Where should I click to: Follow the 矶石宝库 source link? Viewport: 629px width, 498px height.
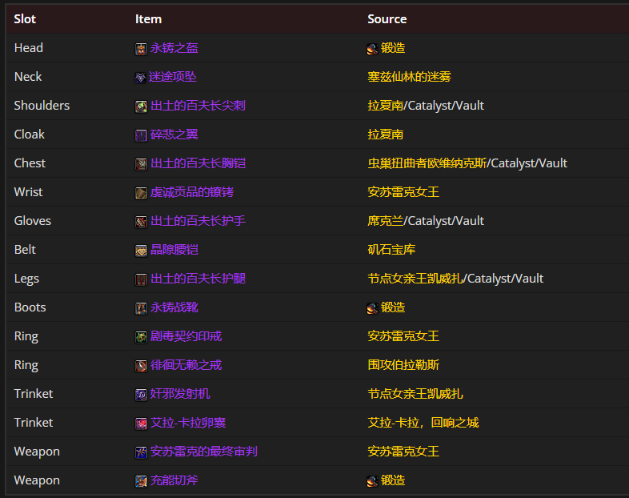(x=391, y=250)
